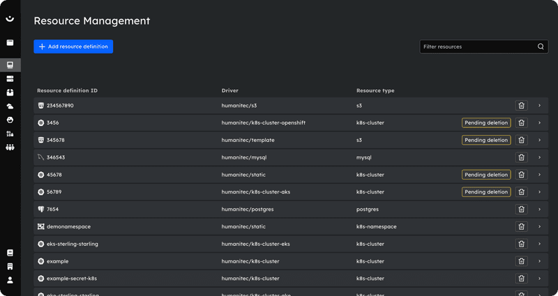Click the search magnifier in the filter box

coord(541,47)
